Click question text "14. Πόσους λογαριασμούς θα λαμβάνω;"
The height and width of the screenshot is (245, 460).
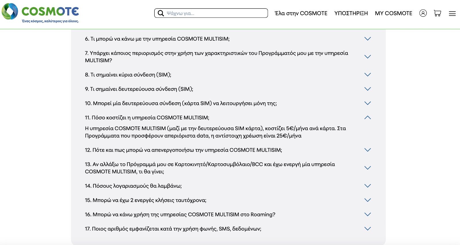click(x=133, y=186)
